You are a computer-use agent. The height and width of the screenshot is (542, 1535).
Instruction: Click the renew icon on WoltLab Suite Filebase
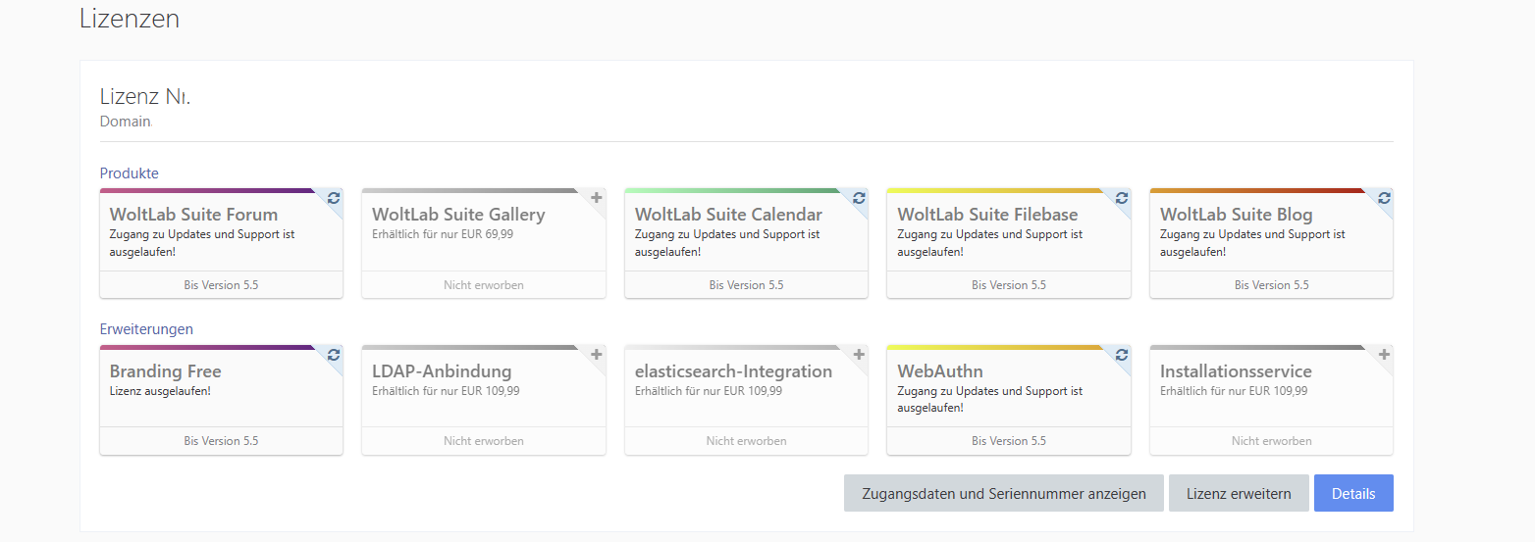[1121, 198]
